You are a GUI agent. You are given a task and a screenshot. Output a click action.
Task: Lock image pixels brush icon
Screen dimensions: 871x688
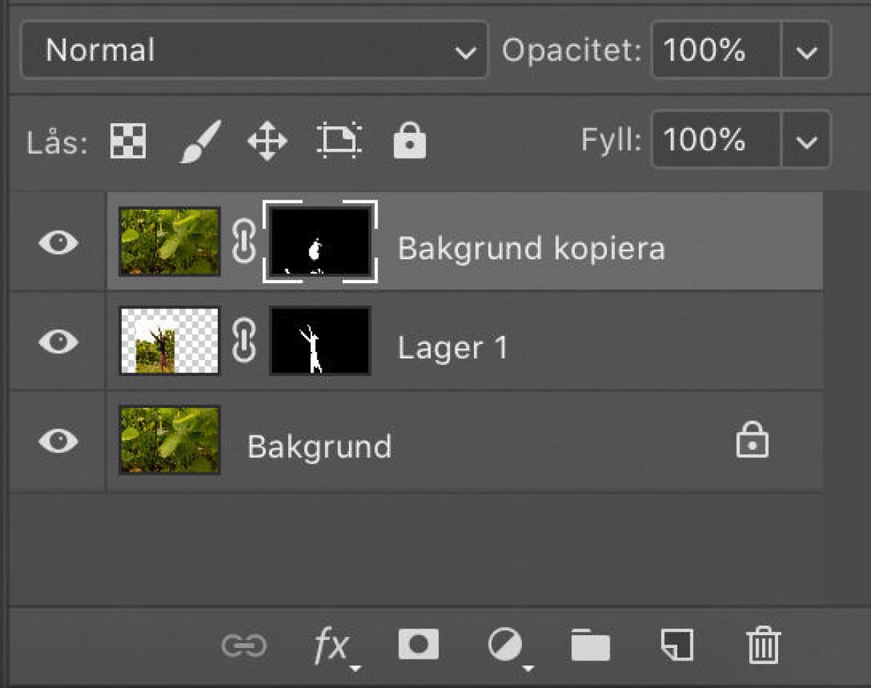[200, 141]
